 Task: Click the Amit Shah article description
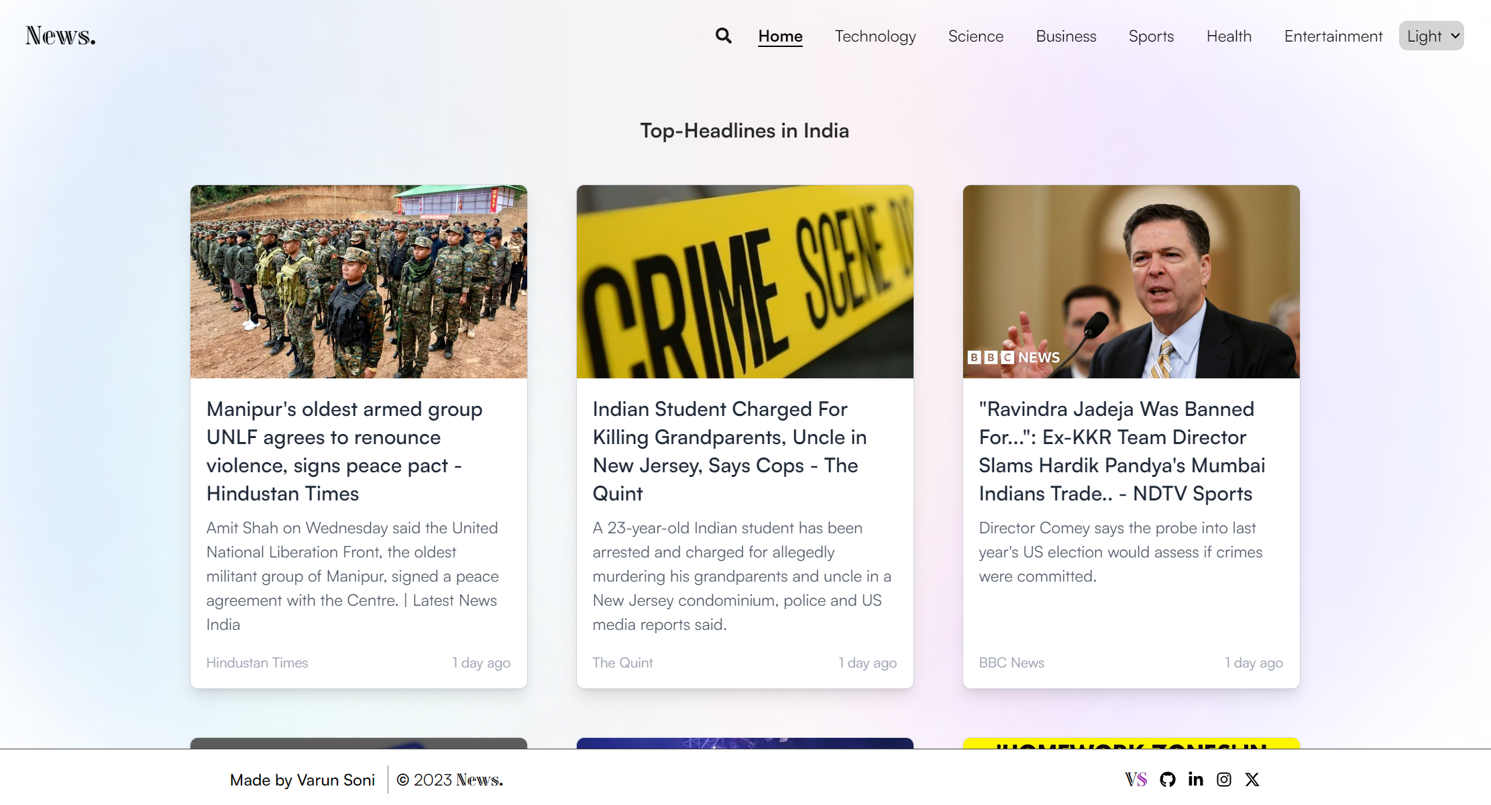click(x=353, y=576)
